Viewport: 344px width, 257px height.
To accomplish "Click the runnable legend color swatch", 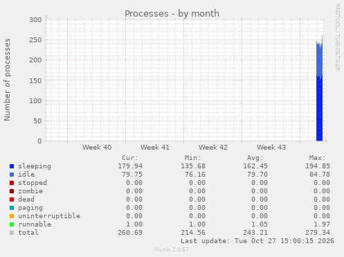I will (x=12, y=224).
